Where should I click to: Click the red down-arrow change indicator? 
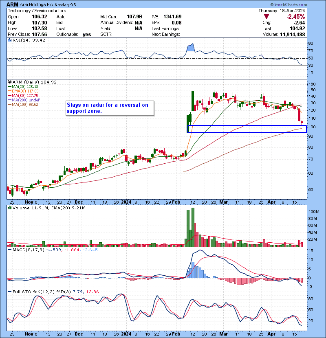coord(266,17)
